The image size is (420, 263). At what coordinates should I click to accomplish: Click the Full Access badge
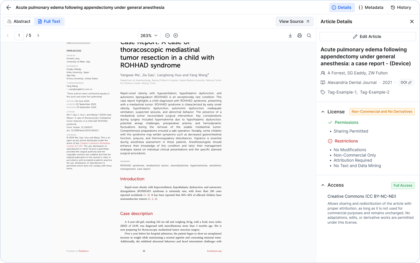click(x=403, y=185)
